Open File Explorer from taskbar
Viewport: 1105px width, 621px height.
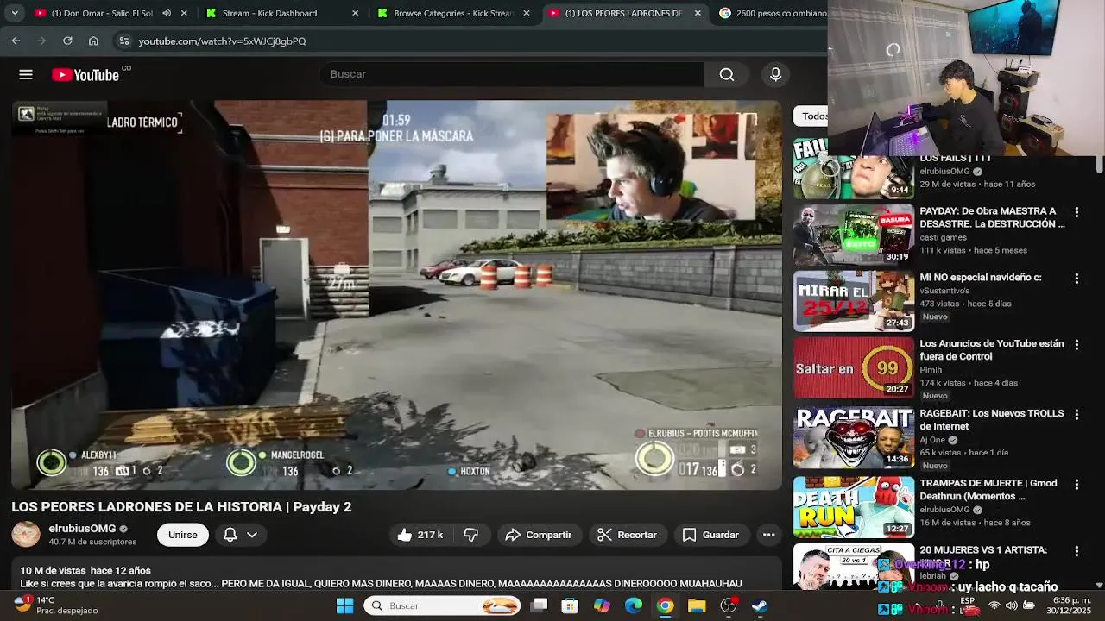[x=697, y=605]
